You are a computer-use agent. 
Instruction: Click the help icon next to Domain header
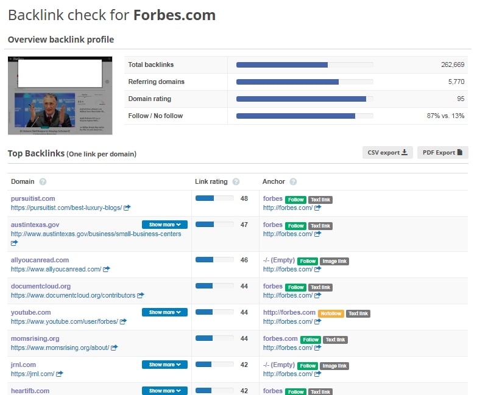pyautogui.click(x=43, y=182)
